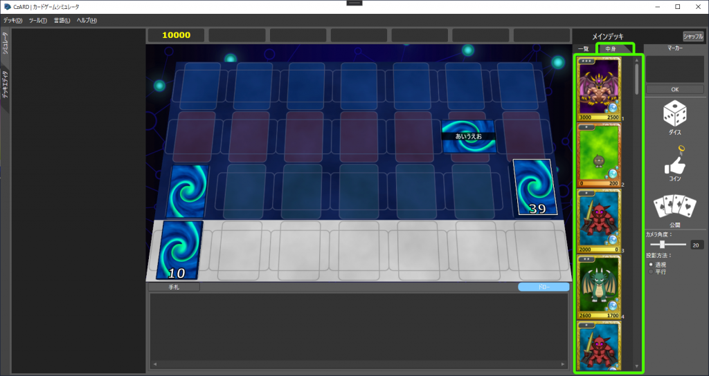Select the green field card numbered 2
The width and height of the screenshot is (709, 376).
pos(599,155)
